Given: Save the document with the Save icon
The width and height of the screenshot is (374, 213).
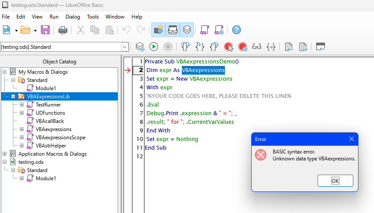Looking at the screenshot, I should pos(45,30).
